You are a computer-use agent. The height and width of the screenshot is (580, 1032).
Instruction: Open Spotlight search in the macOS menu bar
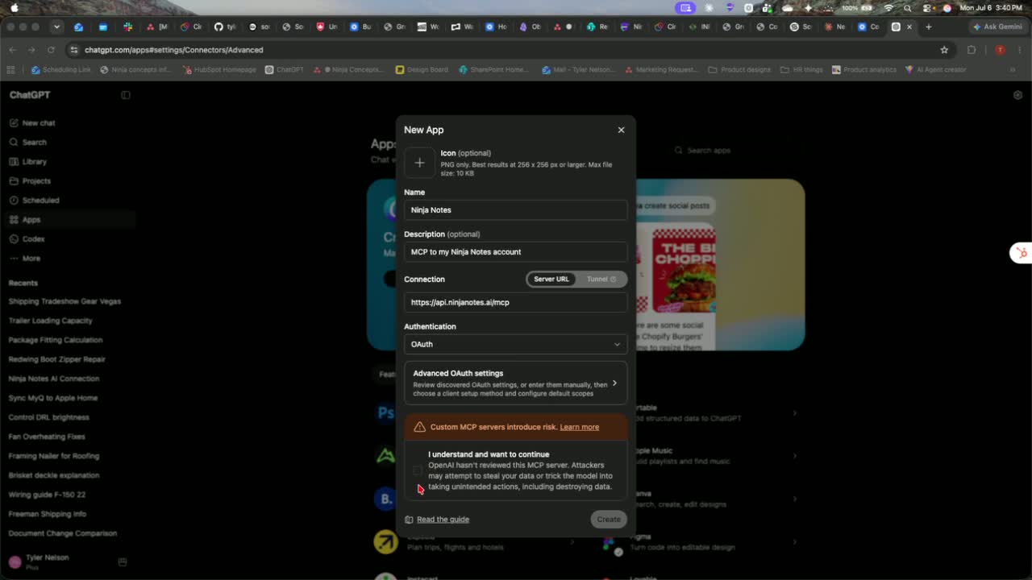(x=908, y=8)
